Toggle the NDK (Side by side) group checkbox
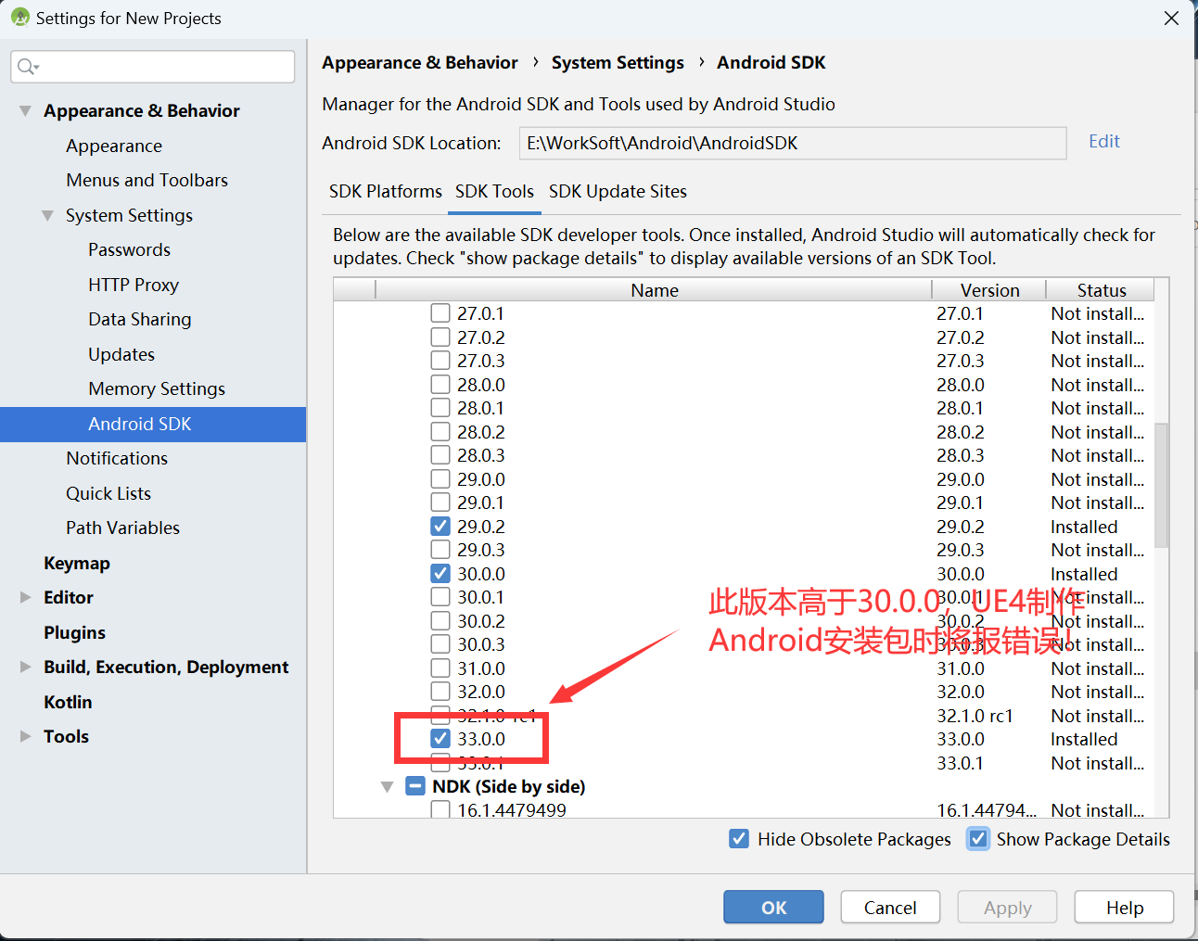Screen dimensions: 1198x941 (x=416, y=787)
